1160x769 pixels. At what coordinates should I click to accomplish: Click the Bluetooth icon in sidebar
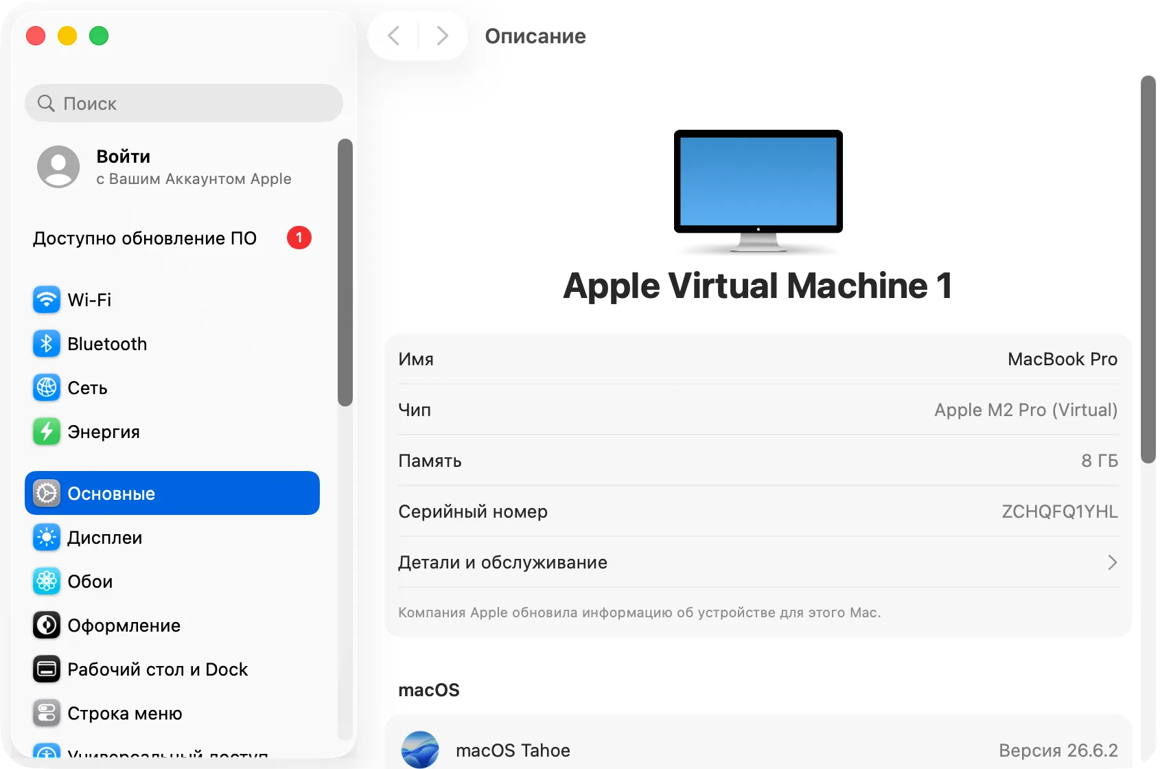point(47,344)
